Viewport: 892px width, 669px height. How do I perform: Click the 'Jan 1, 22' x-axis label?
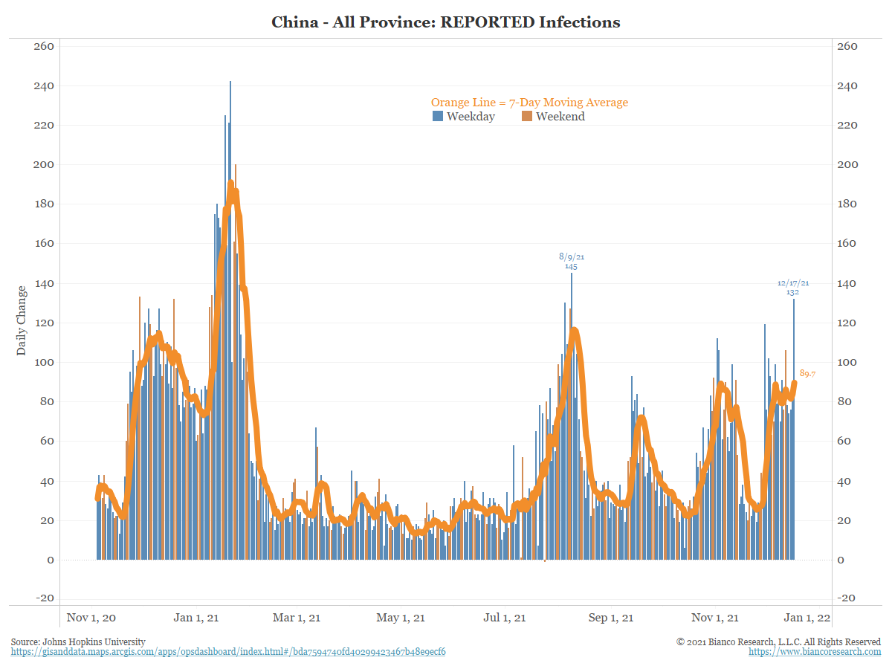807,618
